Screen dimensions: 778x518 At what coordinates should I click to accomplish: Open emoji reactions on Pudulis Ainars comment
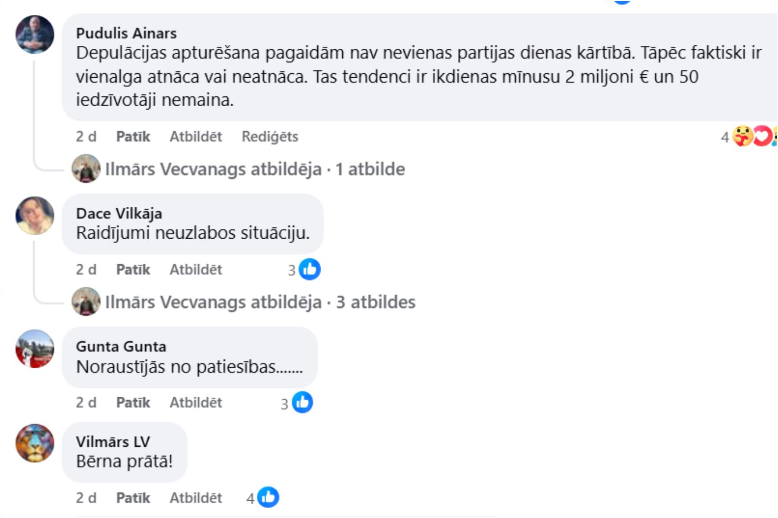pos(753,136)
